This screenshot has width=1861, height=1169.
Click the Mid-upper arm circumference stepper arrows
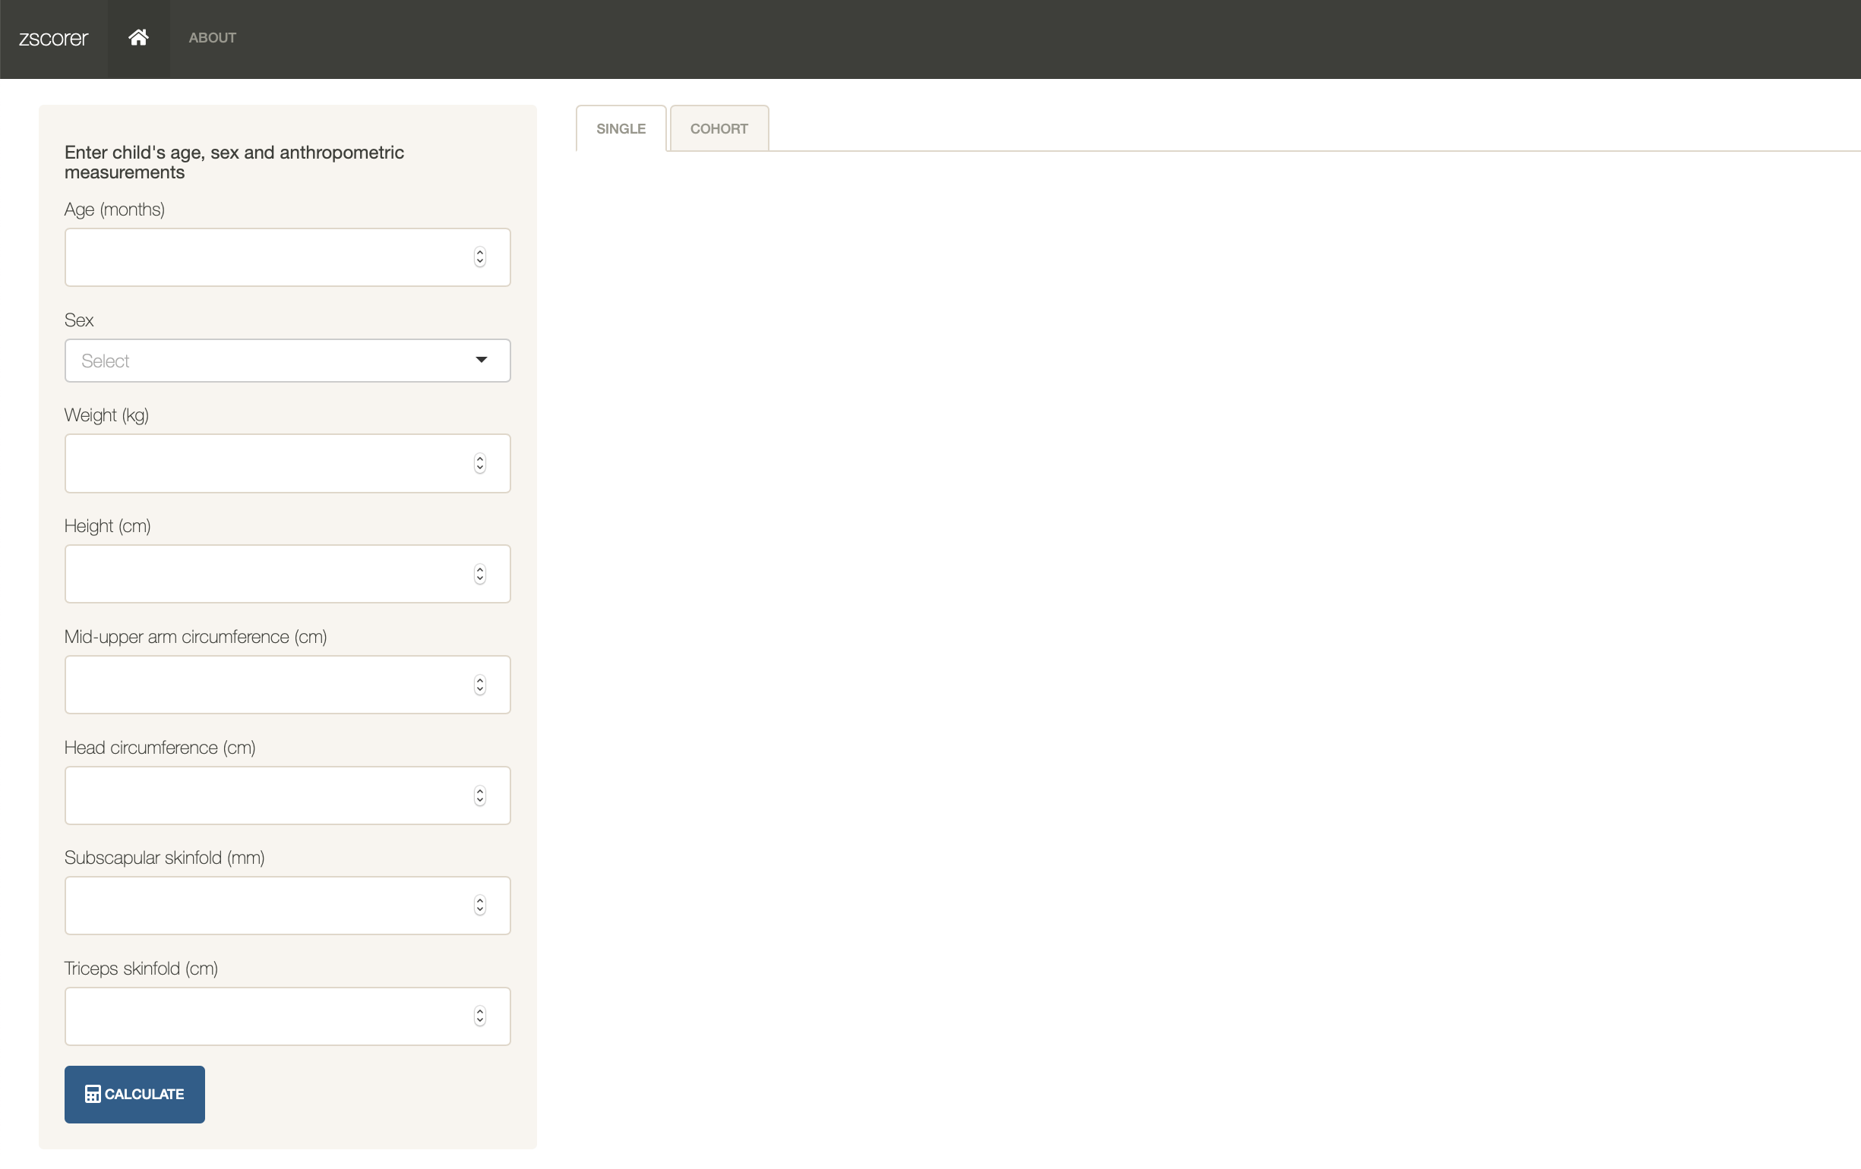[479, 685]
